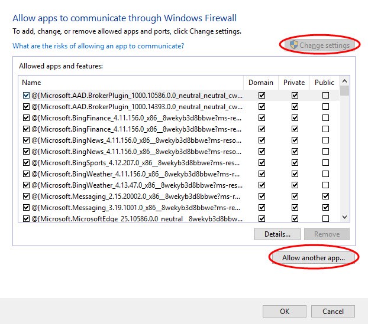Uncheck the AAD.BrokerPlugin_1000.10586 app checkbox
This screenshot has height=324, width=368.
coord(26,95)
